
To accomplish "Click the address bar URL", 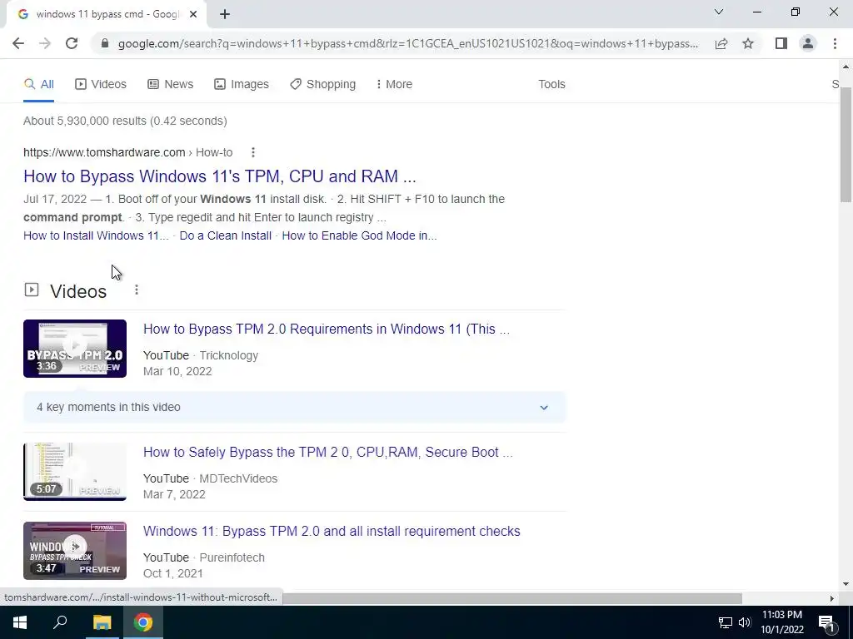I will pyautogui.click(x=408, y=43).
